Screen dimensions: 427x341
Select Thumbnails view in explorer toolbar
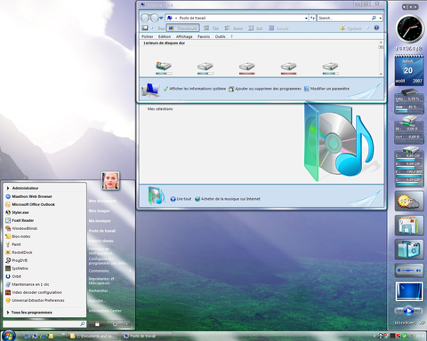(x=182, y=28)
